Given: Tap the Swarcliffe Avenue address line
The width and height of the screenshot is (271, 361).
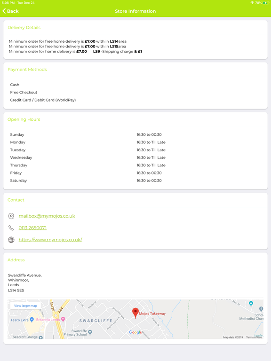Looking at the screenshot, I should click(x=25, y=275).
